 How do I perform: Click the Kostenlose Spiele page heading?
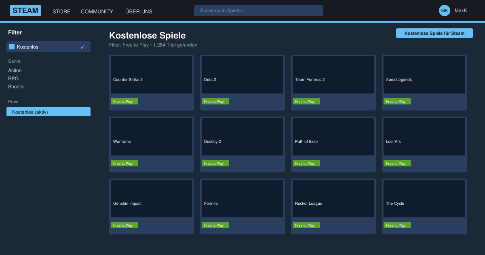click(x=148, y=35)
